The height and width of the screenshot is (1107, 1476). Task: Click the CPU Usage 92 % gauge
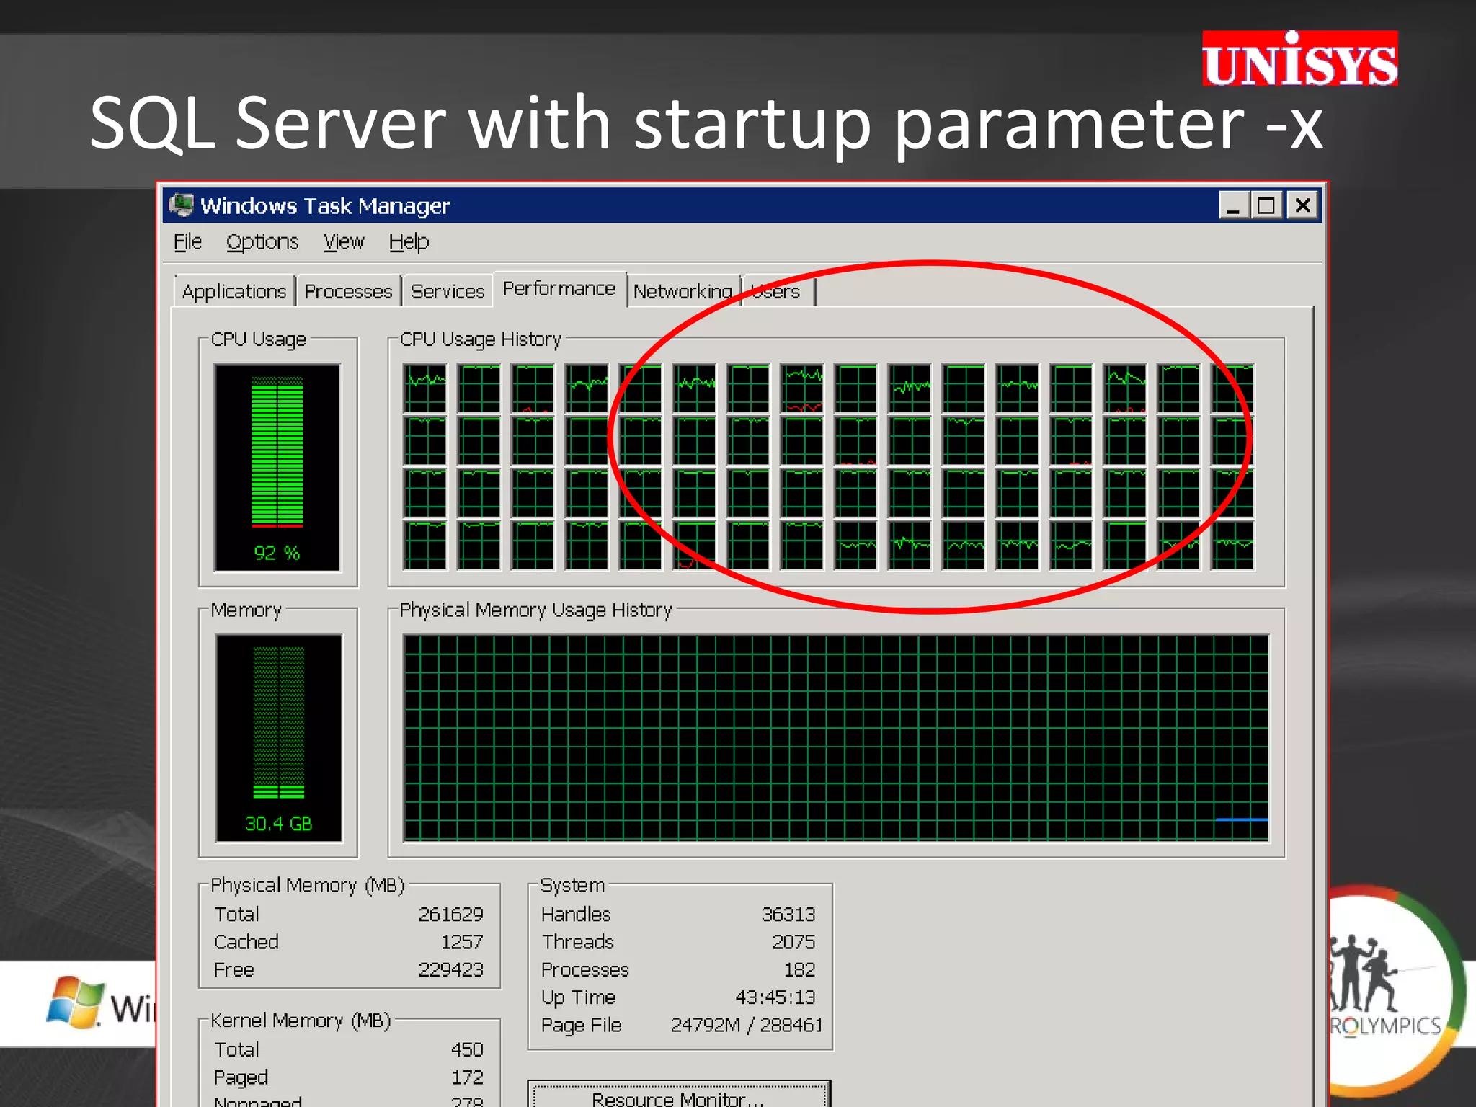277,468
